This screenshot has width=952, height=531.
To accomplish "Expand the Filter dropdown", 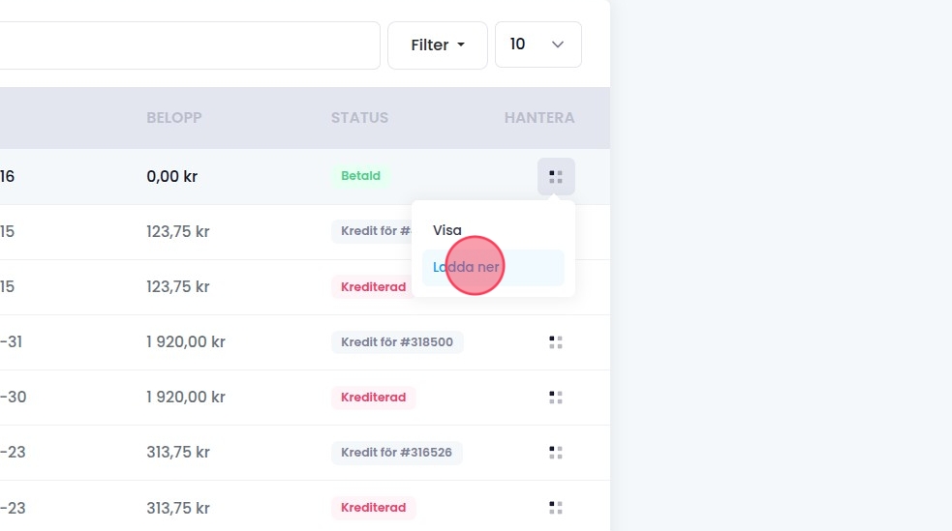I will (x=438, y=45).
